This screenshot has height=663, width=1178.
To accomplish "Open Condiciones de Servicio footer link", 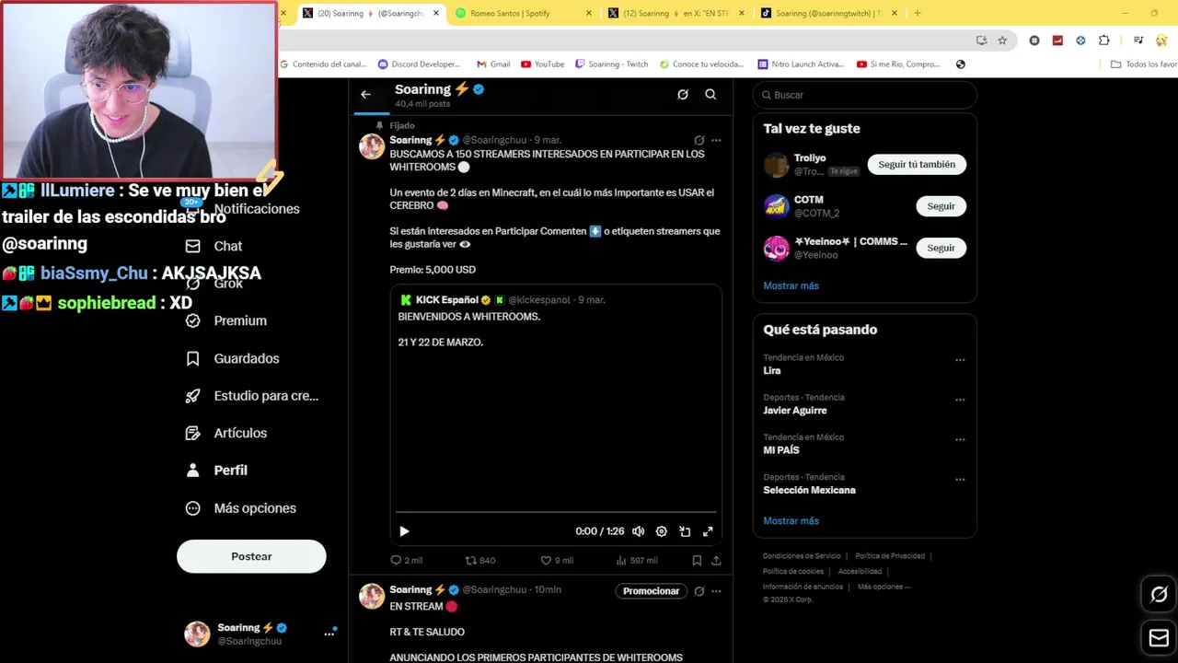I will click(802, 556).
